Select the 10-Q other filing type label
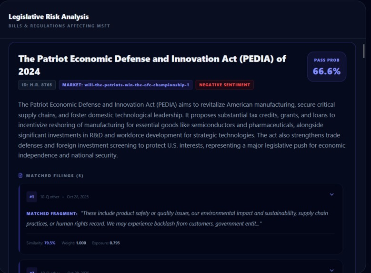Image resolution: width=371 pixels, height=273 pixels. point(50,197)
